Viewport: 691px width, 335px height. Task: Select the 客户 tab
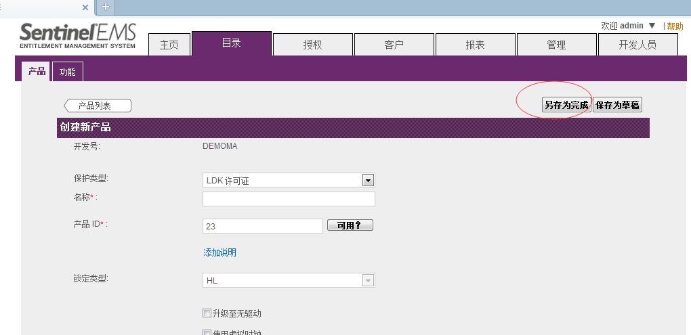394,45
